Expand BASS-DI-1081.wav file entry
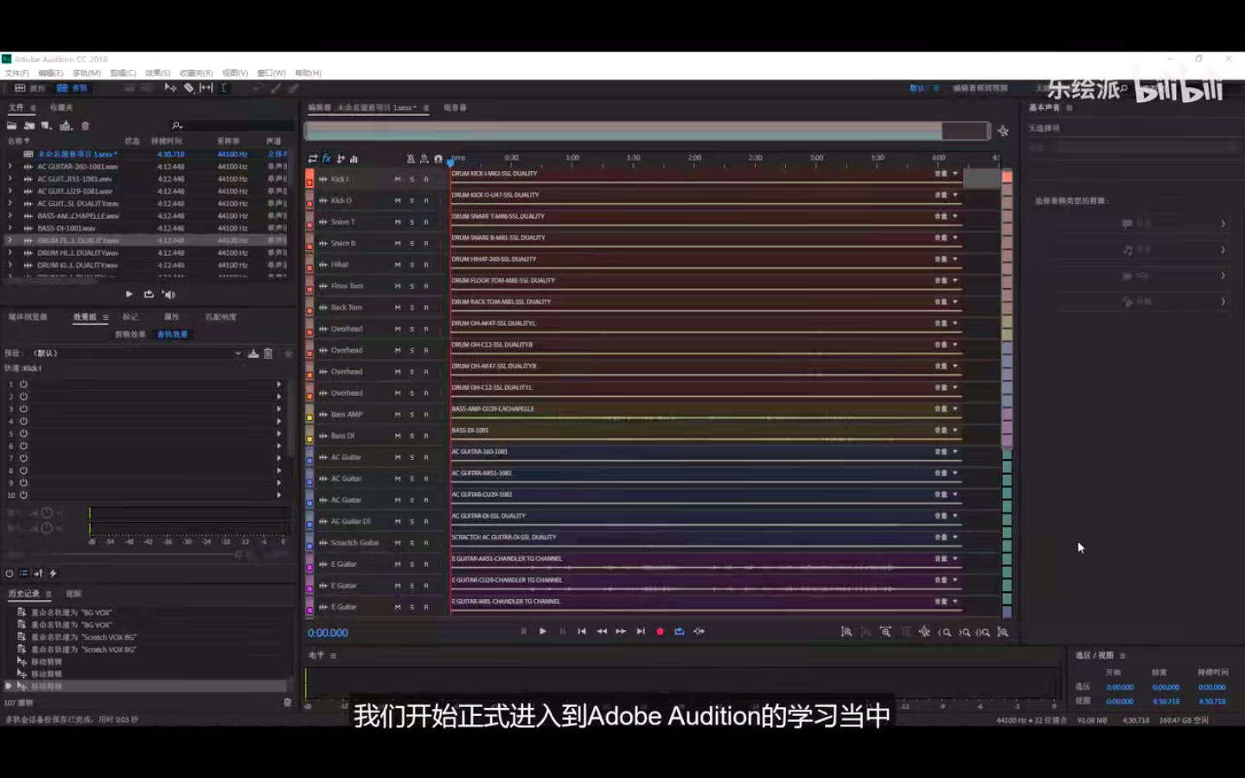Viewport: 1245px width, 778px height. pyautogui.click(x=10, y=228)
